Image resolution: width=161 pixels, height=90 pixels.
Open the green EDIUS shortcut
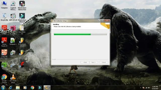(x=4, y=65)
